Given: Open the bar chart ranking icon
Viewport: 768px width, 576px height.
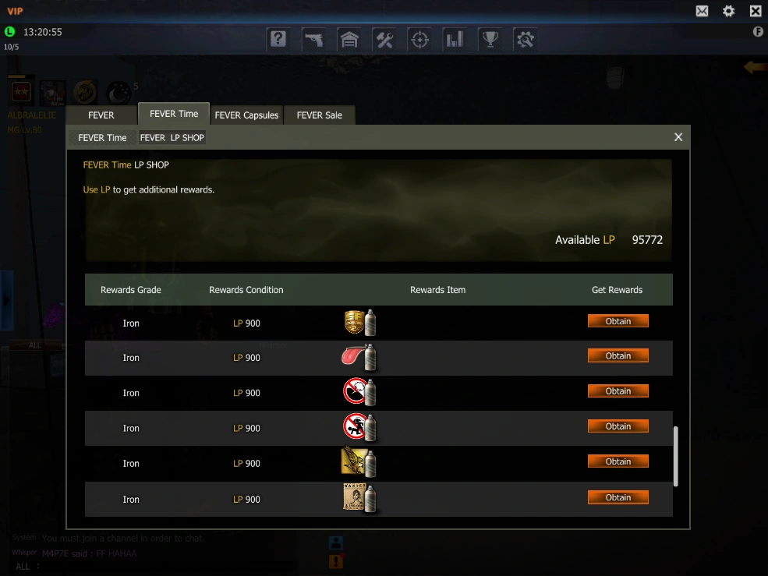Looking at the screenshot, I should [x=455, y=39].
